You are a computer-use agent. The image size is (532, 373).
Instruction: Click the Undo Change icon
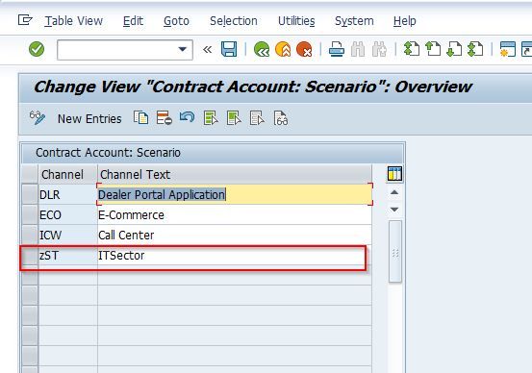[x=187, y=117]
